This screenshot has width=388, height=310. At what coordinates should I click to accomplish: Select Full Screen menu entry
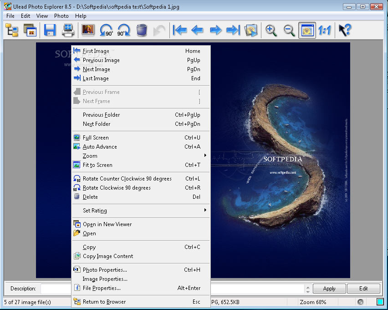[141, 138]
